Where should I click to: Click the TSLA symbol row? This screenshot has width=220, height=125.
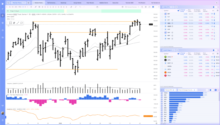point(170,76)
